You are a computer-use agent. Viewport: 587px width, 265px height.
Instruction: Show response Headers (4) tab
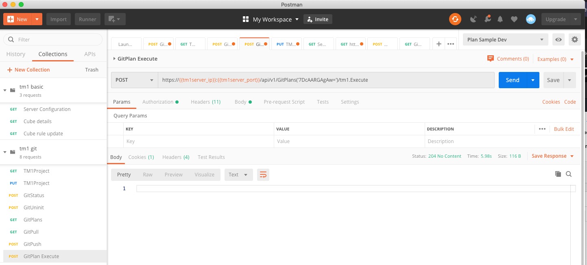tap(176, 157)
